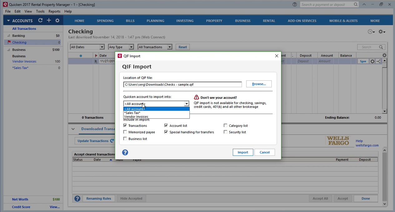Open the account to import into dropdown
395x212 pixels.
[156, 104]
